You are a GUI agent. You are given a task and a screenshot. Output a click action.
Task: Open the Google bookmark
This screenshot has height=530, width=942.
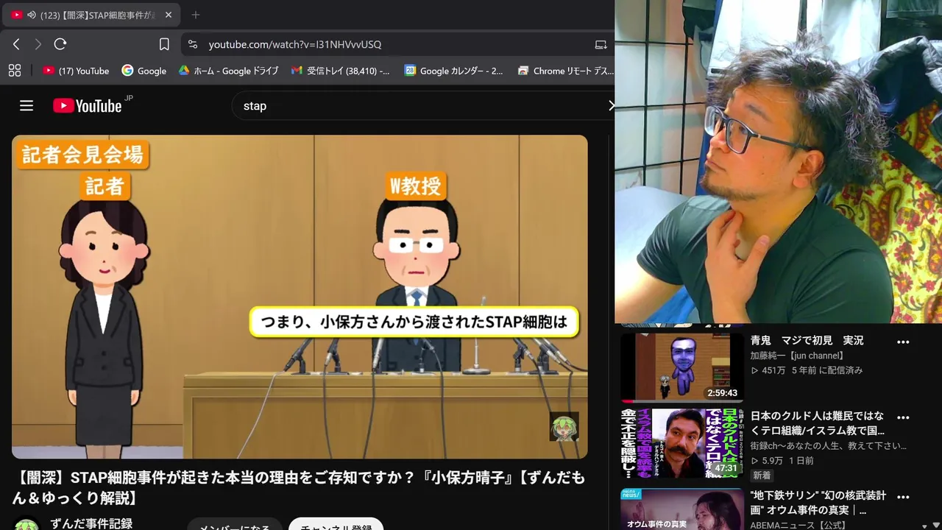pyautogui.click(x=144, y=71)
